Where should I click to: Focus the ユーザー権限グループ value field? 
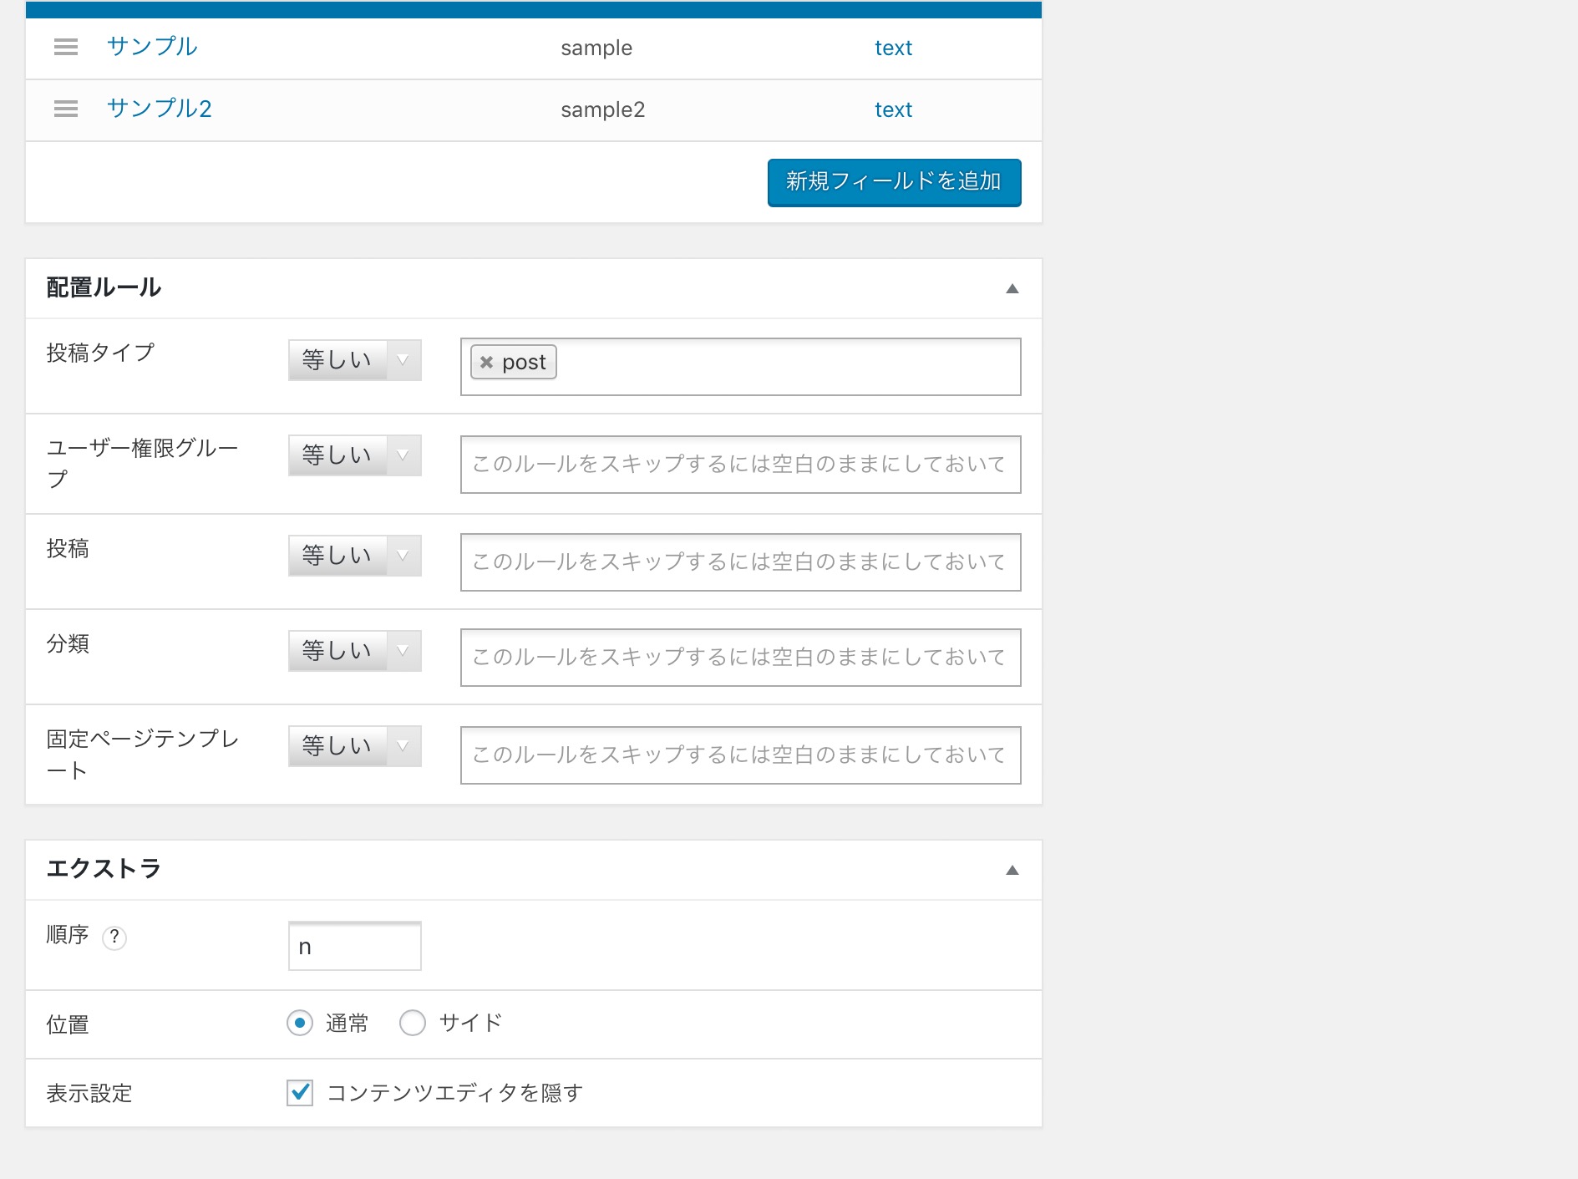coord(740,465)
